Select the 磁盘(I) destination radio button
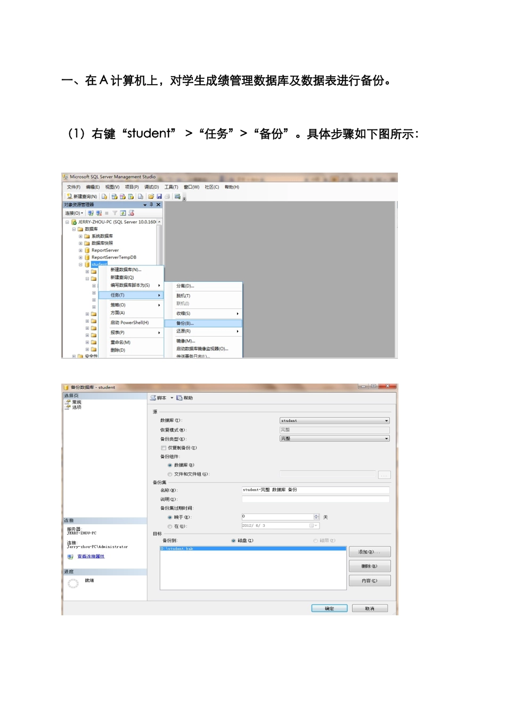Viewport: 506px width, 716px height. coord(233,541)
